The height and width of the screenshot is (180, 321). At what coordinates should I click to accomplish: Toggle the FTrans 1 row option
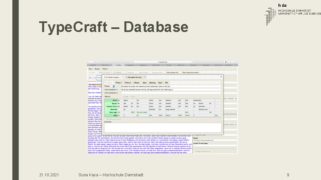pos(118,83)
